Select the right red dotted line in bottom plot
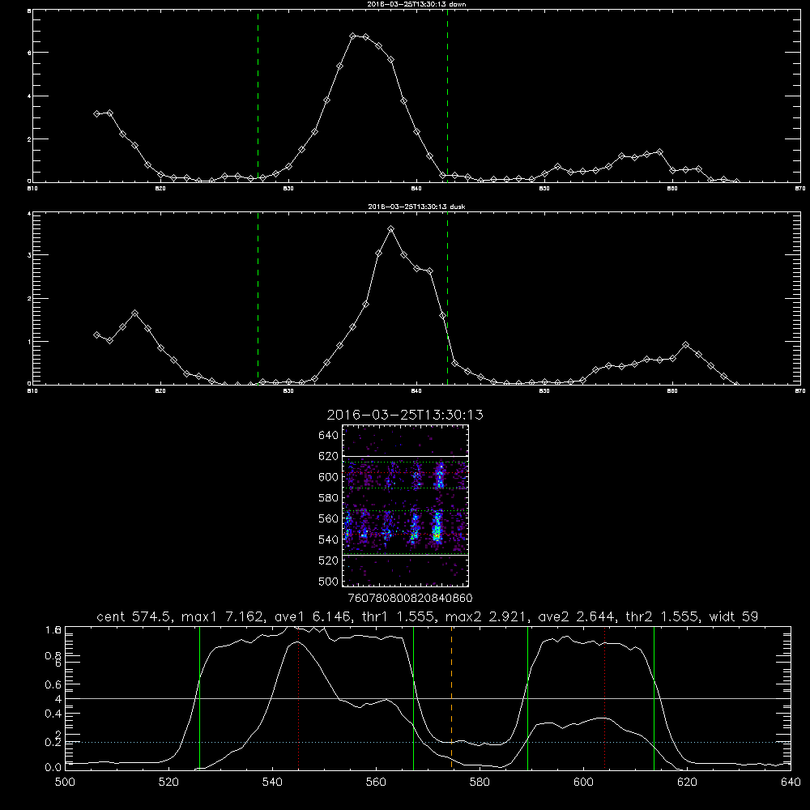810x810 pixels. click(604, 697)
